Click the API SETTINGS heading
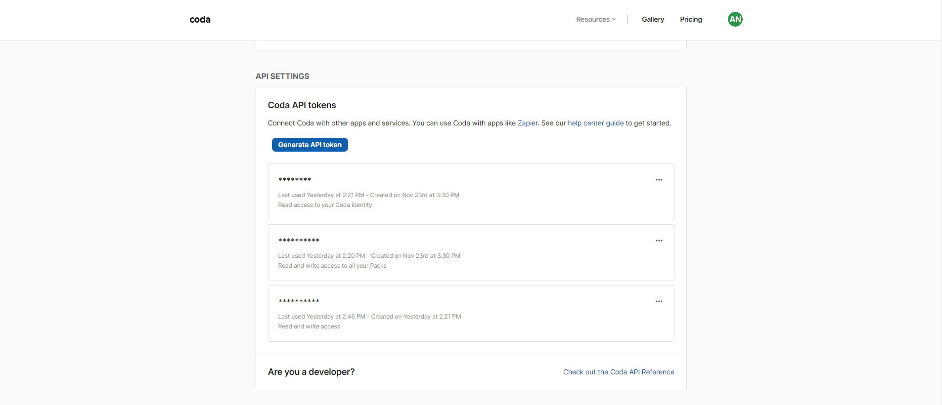The image size is (942, 405). pyautogui.click(x=282, y=76)
